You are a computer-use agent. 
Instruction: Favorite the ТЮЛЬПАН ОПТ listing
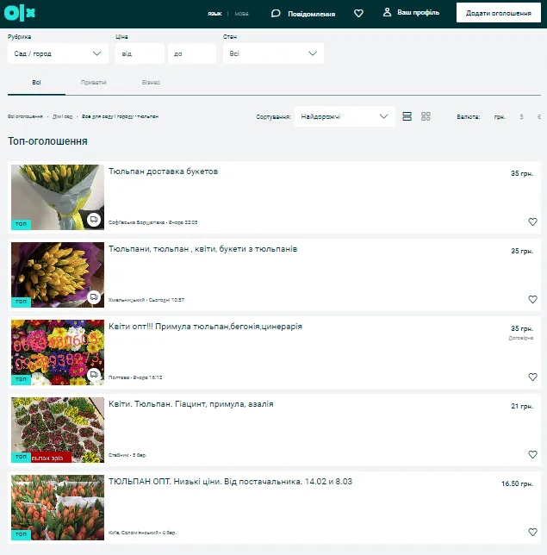532,532
